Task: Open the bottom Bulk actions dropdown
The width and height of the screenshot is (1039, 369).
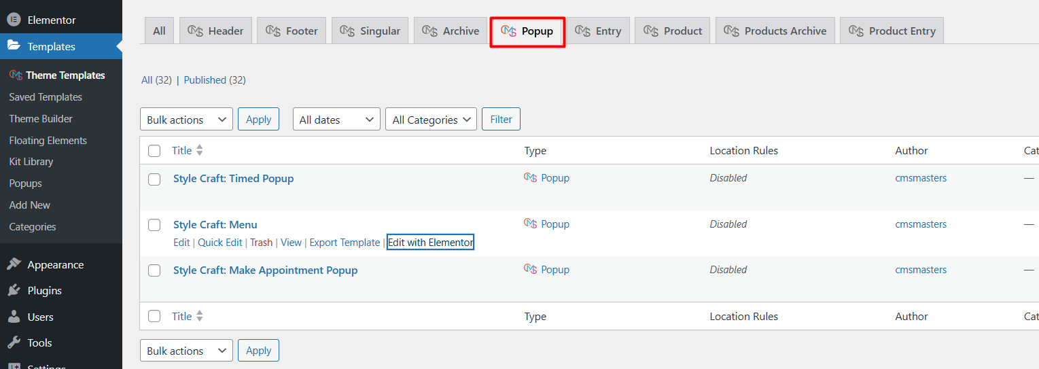Action: click(186, 351)
